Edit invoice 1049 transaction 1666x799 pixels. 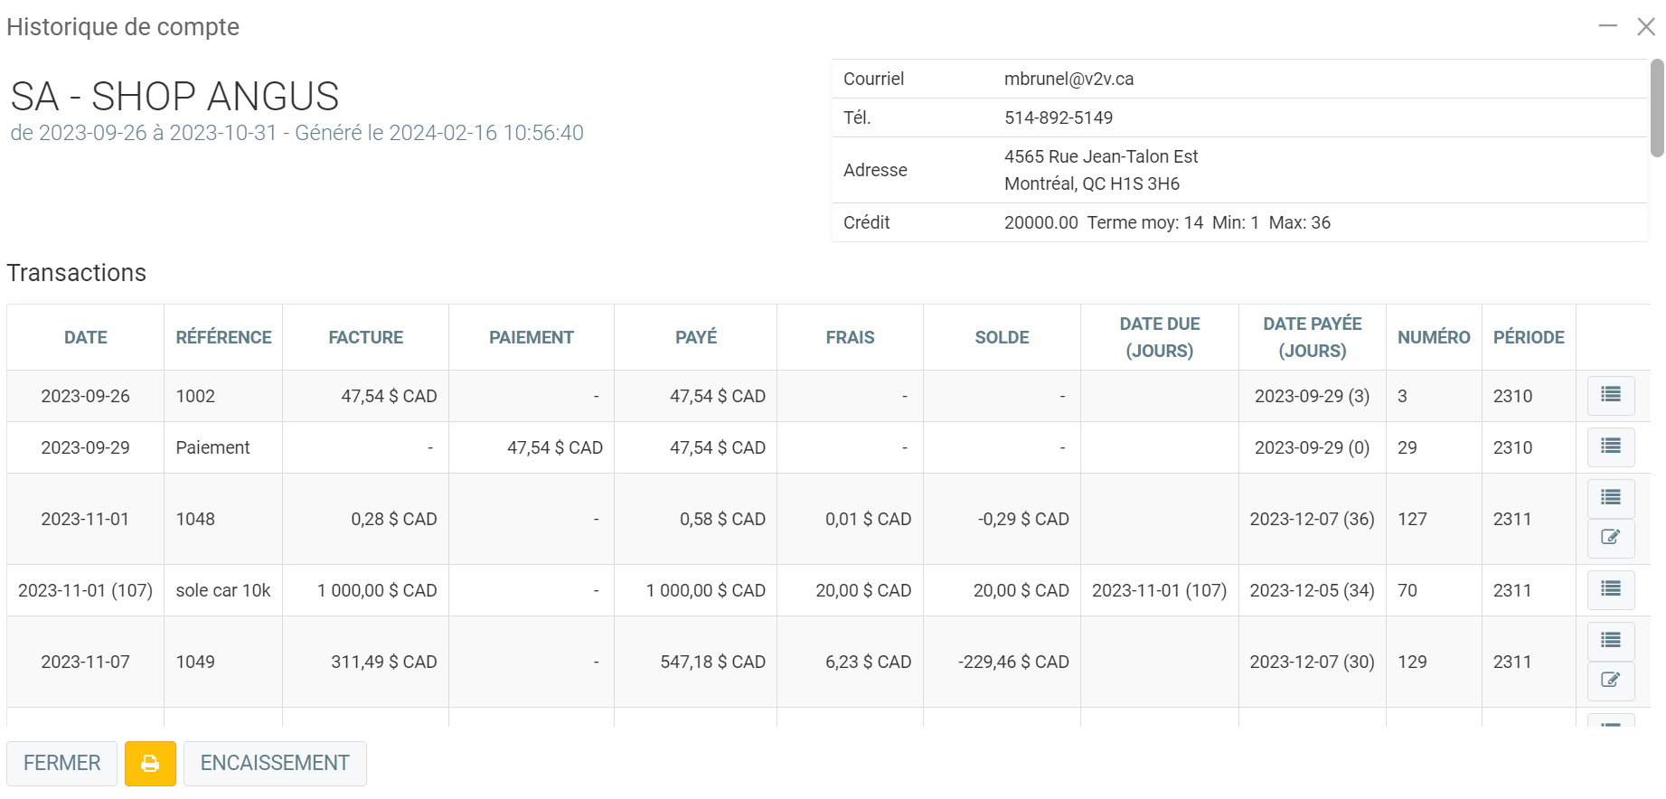point(1610,681)
